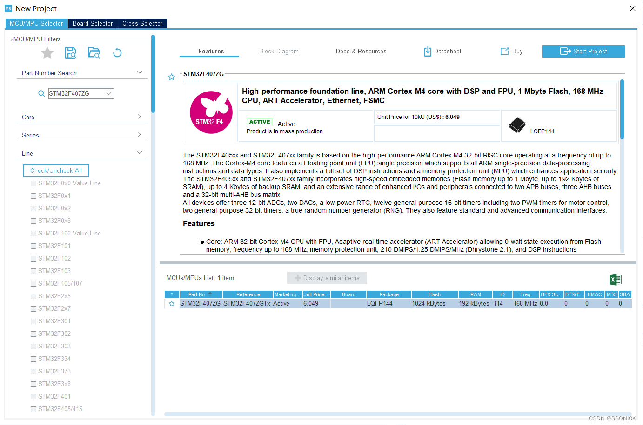Star the STM32F407ZG details panel
The image size is (643, 425).
tap(172, 77)
